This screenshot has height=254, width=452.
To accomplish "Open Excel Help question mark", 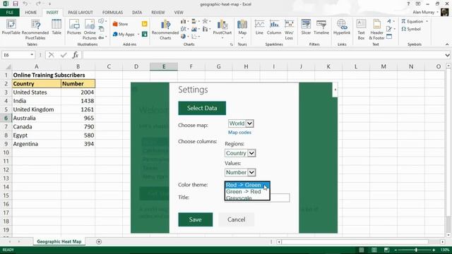I will coord(408,4).
